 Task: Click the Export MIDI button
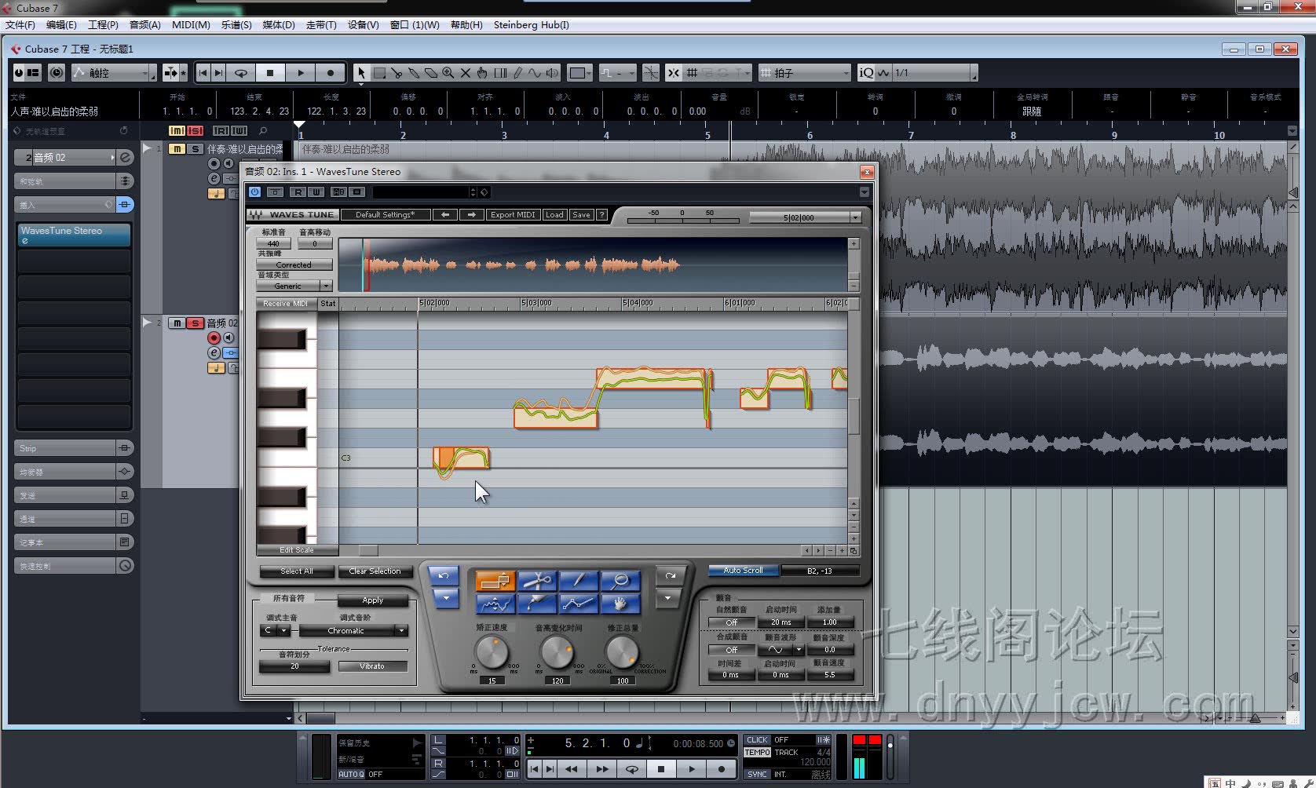(513, 214)
